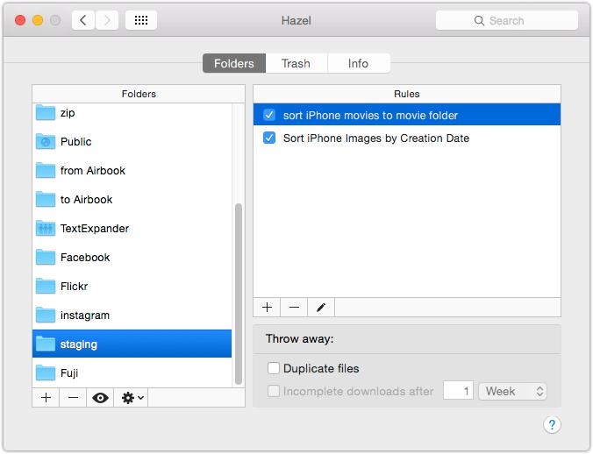The width and height of the screenshot is (593, 454).
Task: Uncheck sort iPhone movies to movie folder rule
Action: click(x=269, y=115)
